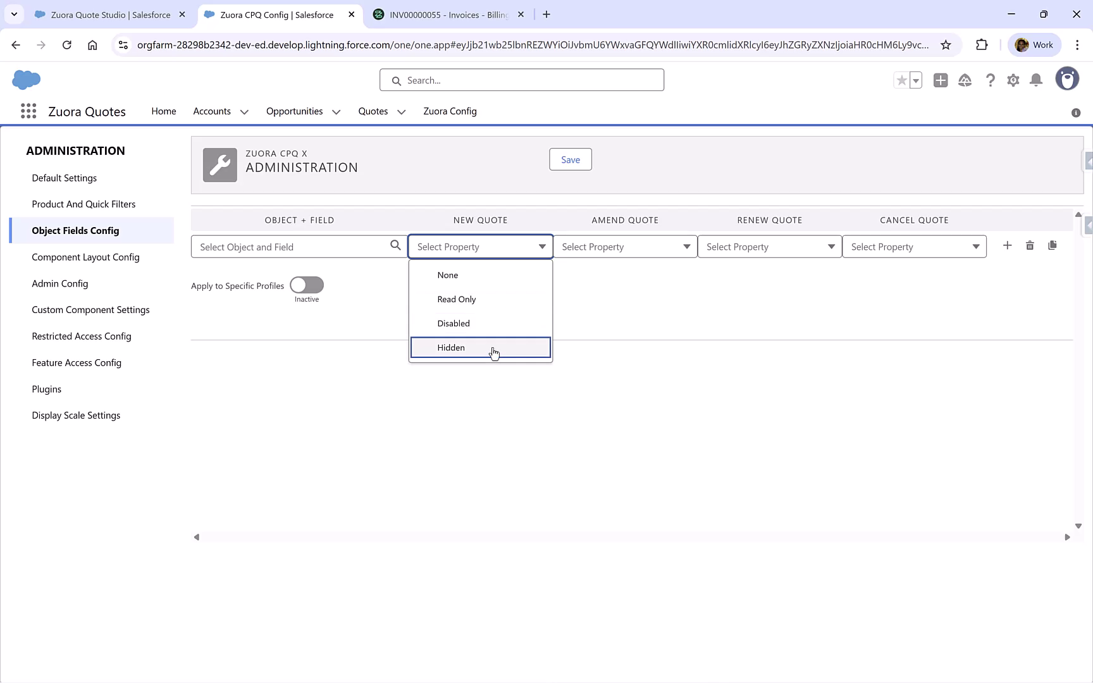Add a new field row with the plus icon

(1008, 245)
